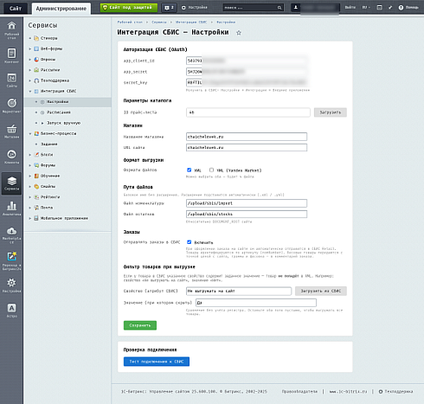Open the Аналитика bar chart icon
Image resolution: width=424 pixels, height=404 pixels.
pyautogui.click(x=11, y=208)
